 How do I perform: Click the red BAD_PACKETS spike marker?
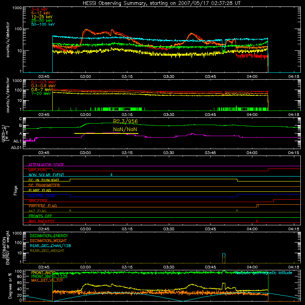(257, 221)
